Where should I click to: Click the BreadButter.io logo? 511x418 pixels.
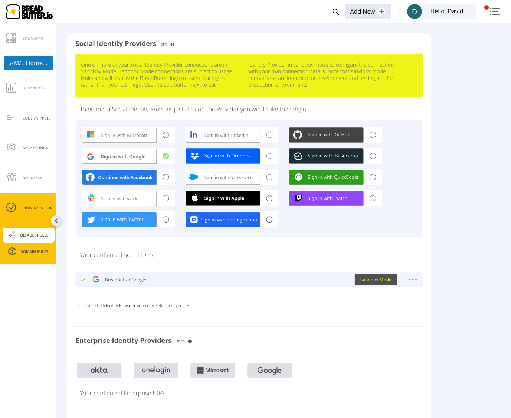point(29,12)
